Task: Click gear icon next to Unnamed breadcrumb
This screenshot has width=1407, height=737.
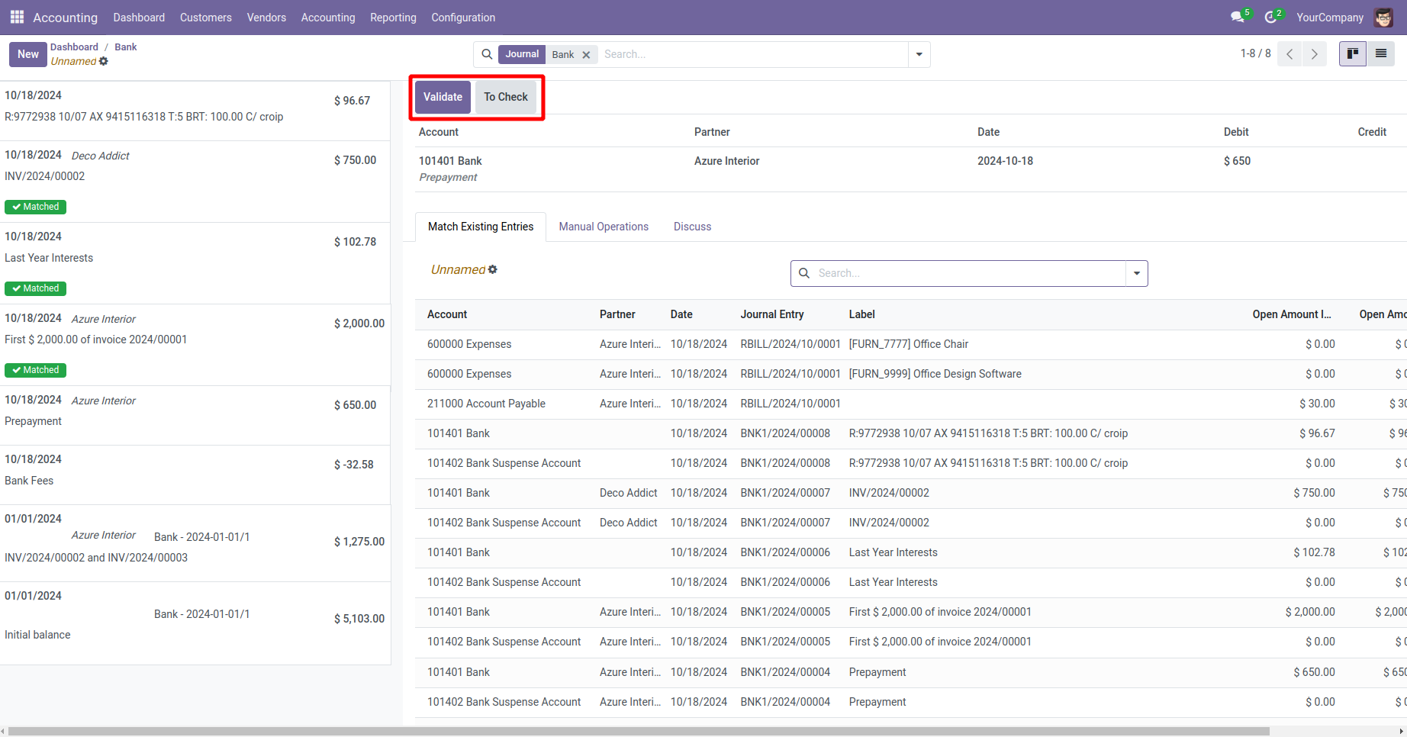Action: pyautogui.click(x=104, y=61)
